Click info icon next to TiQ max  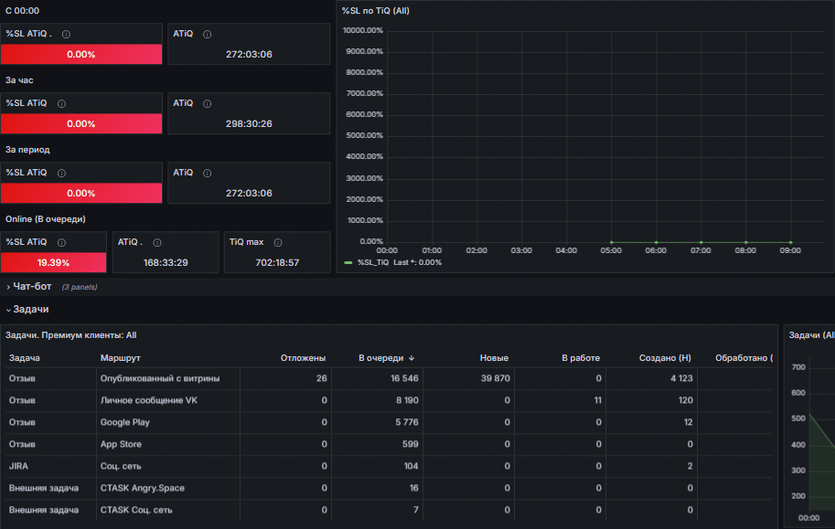pyautogui.click(x=278, y=243)
